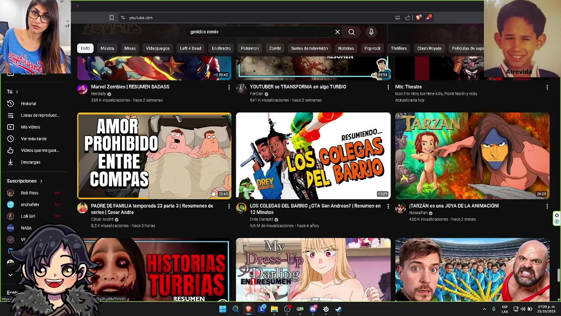Open Steam from the taskbar
Screen dimensions: 561x316
(x=338, y=309)
